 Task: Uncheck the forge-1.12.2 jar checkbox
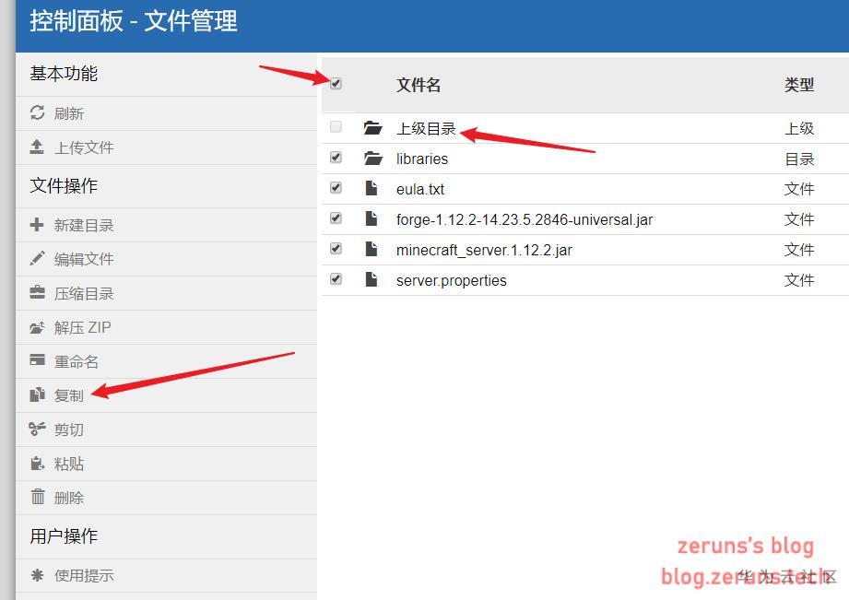336,218
